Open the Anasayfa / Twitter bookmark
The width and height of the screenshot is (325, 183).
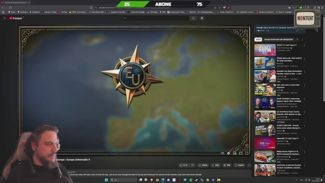49,12
